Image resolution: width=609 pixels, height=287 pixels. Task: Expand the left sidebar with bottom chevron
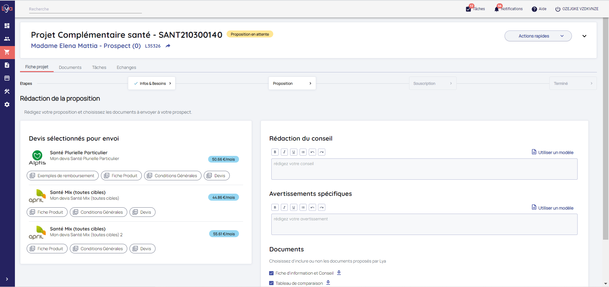point(7,279)
